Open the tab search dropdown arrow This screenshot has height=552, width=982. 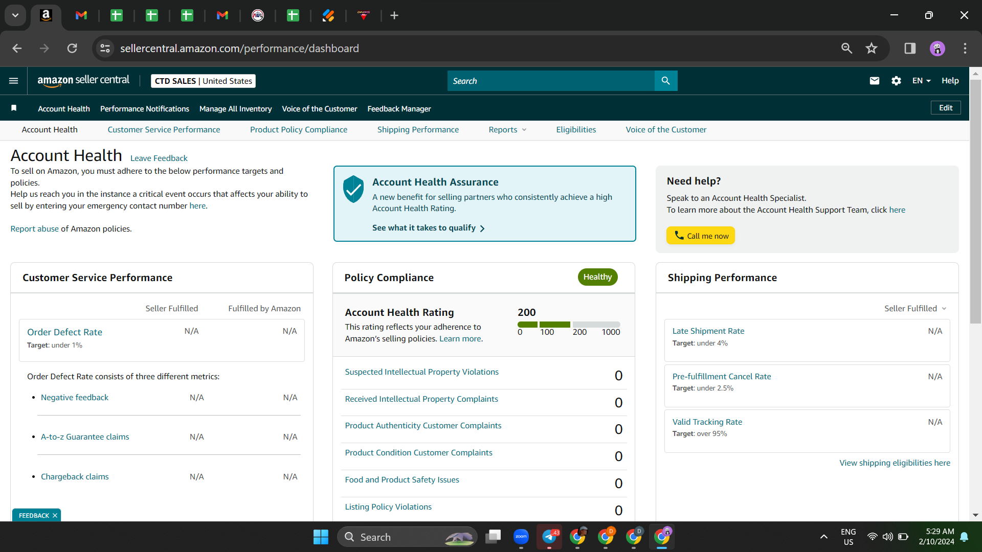tap(15, 15)
